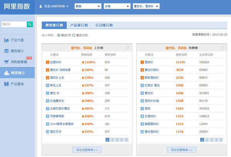Image resolution: width=231 pixels, height=157 pixels.
Task: Click keyword 茜莎贝尔 in 上升榜
Action: tap(56, 132)
